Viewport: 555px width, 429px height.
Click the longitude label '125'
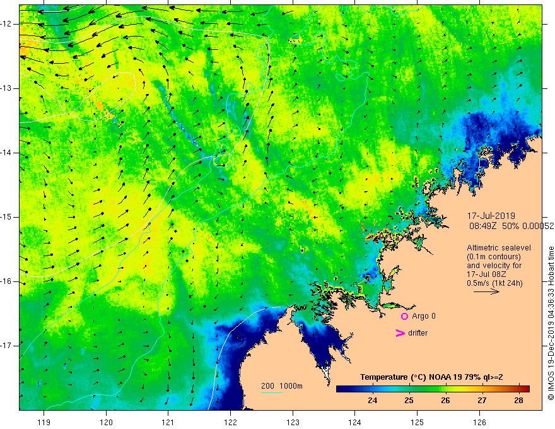coord(417,422)
